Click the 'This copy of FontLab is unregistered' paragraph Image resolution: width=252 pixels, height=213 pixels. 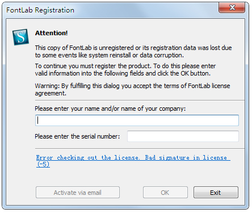[133, 51]
